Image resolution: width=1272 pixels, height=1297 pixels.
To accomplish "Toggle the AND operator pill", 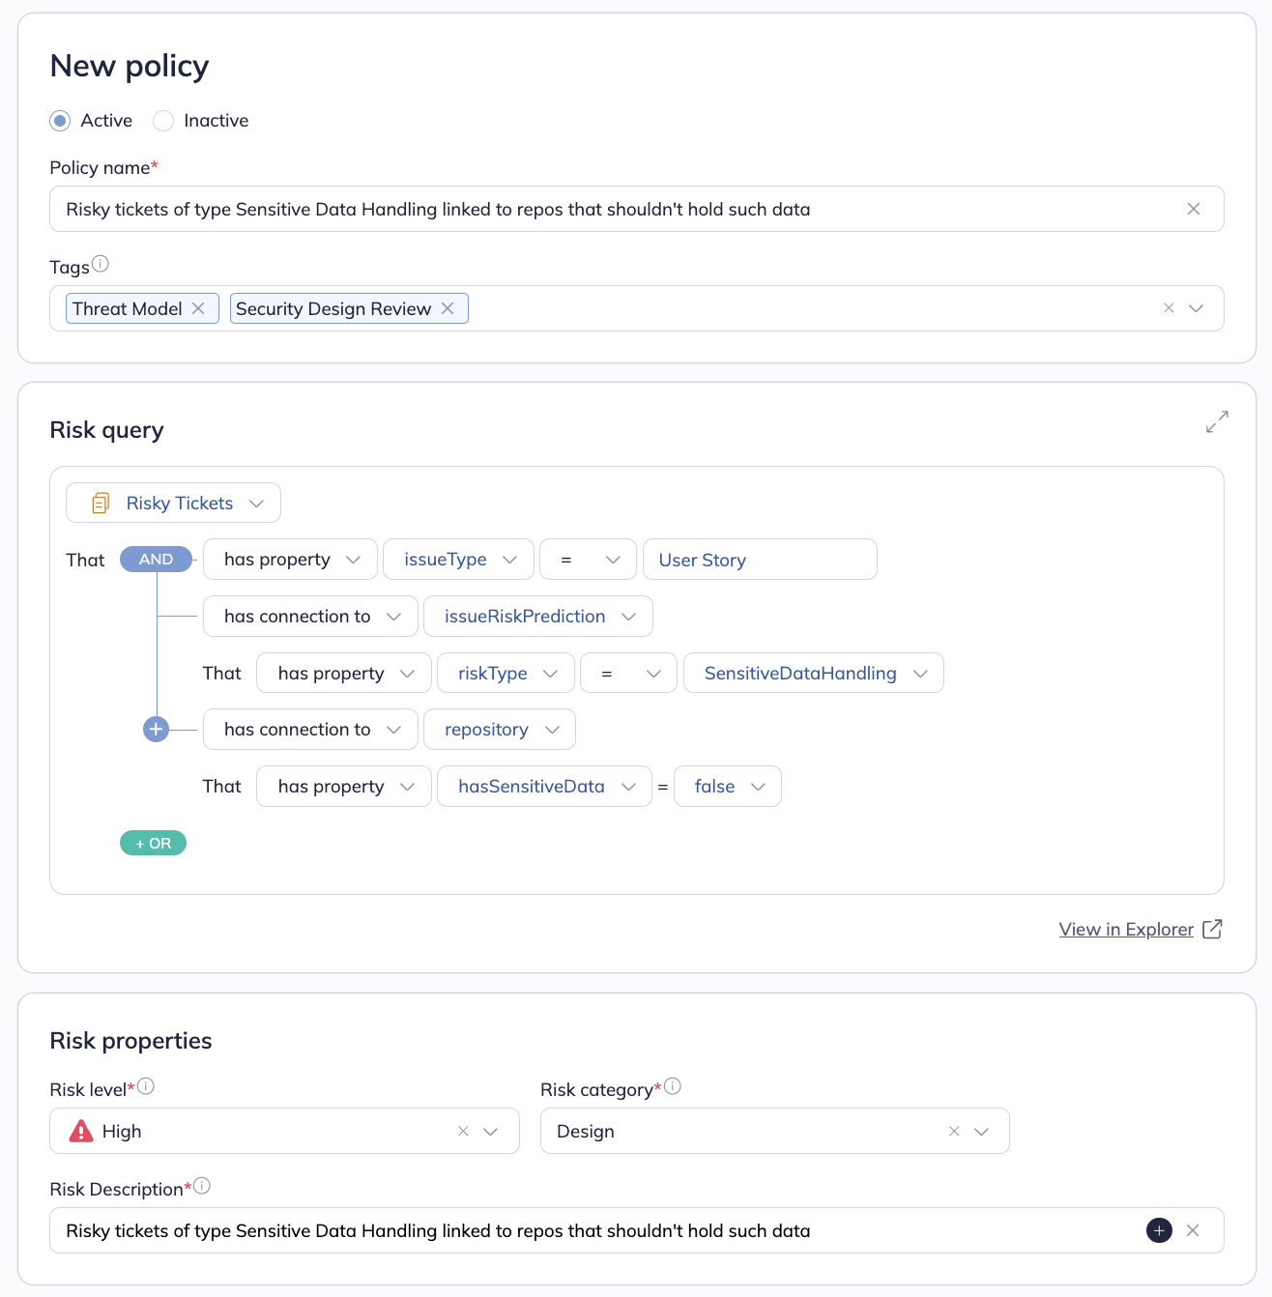I will pyautogui.click(x=156, y=560).
